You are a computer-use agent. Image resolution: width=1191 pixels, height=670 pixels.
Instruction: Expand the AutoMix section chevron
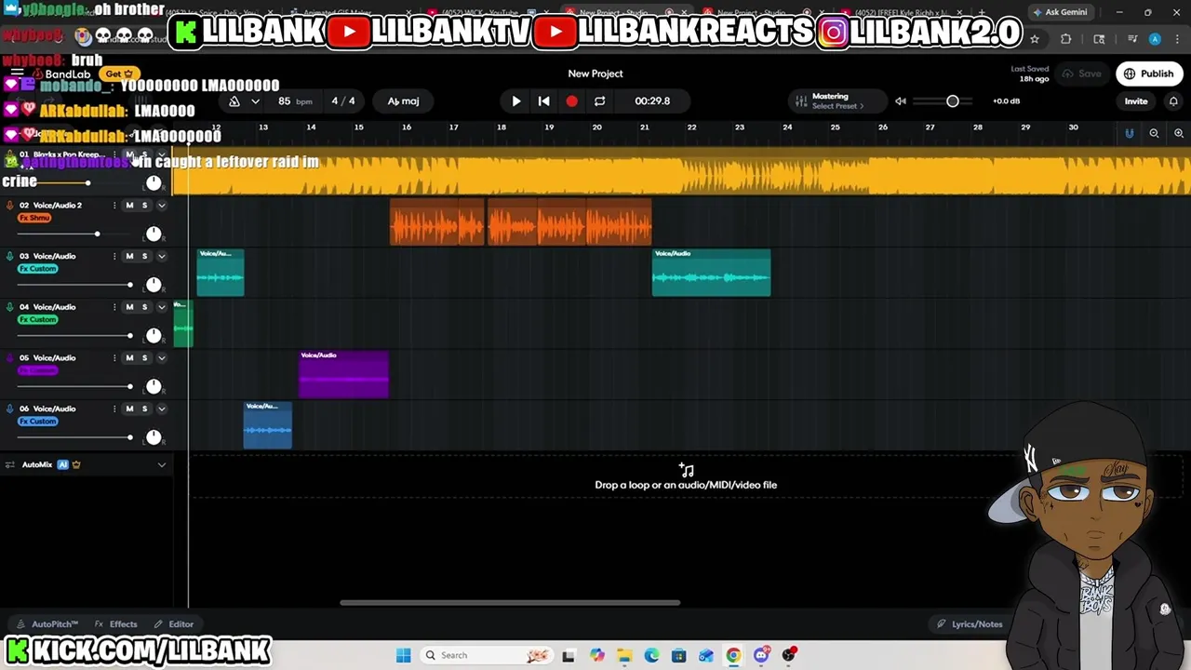tap(161, 464)
